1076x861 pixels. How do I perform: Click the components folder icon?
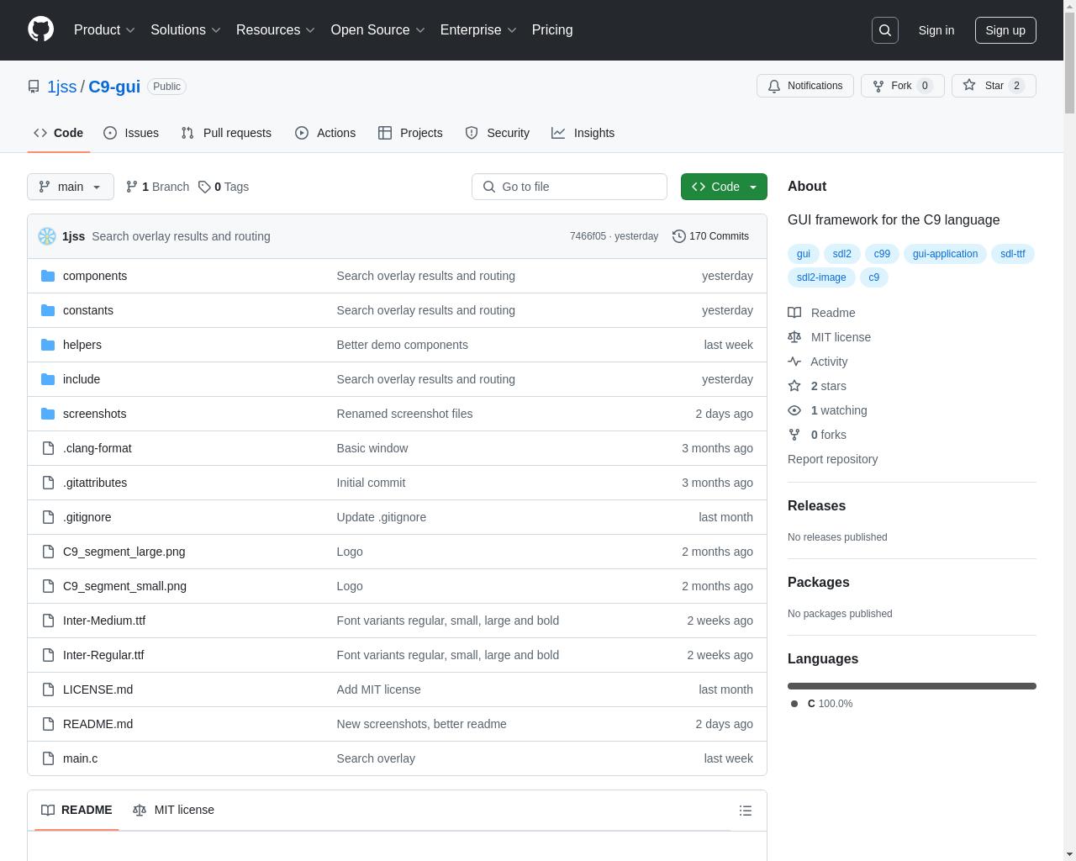coord(48,276)
